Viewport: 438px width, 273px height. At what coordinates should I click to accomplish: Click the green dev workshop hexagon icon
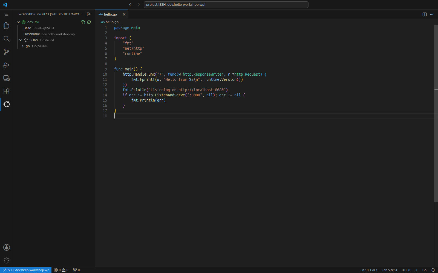(24, 22)
